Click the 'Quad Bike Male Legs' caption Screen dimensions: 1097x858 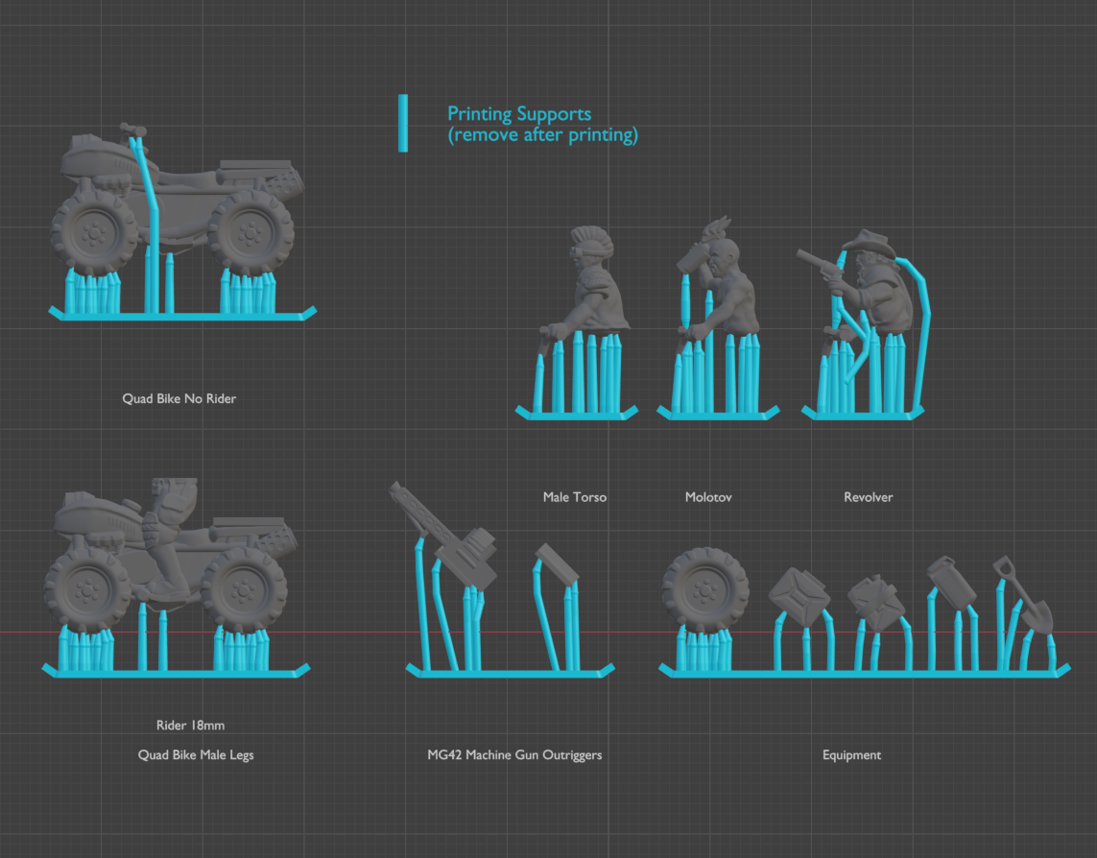pyautogui.click(x=196, y=755)
